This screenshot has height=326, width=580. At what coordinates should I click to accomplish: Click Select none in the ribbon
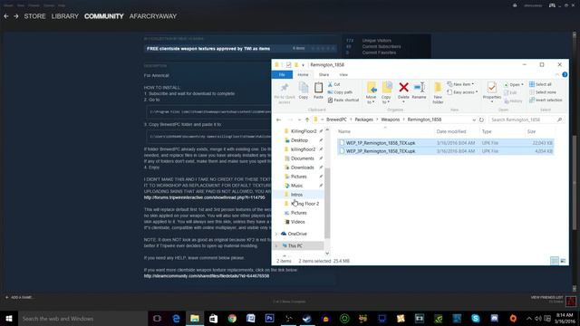543,92
